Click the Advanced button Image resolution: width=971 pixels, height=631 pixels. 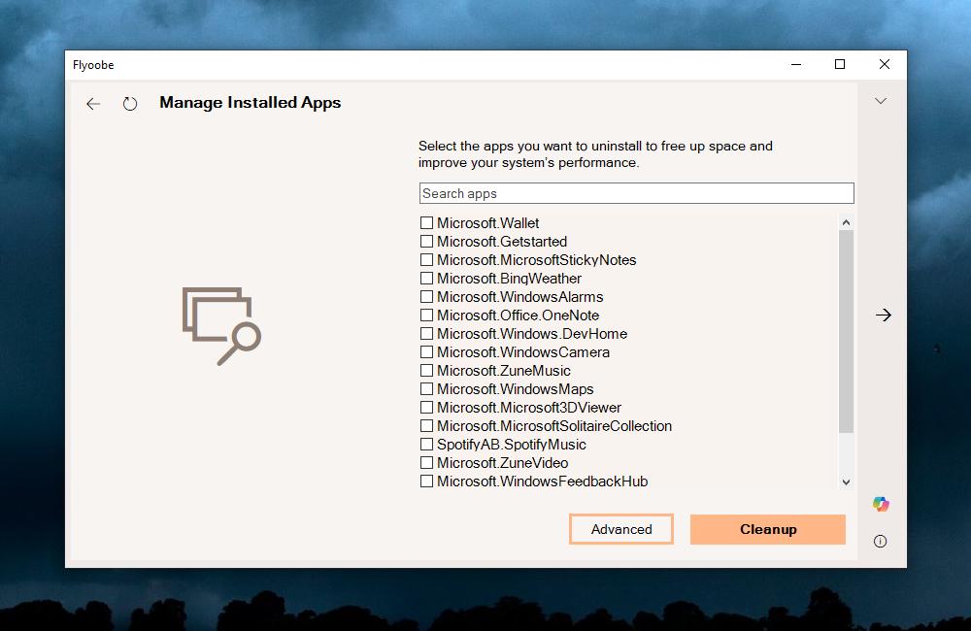pyautogui.click(x=621, y=529)
